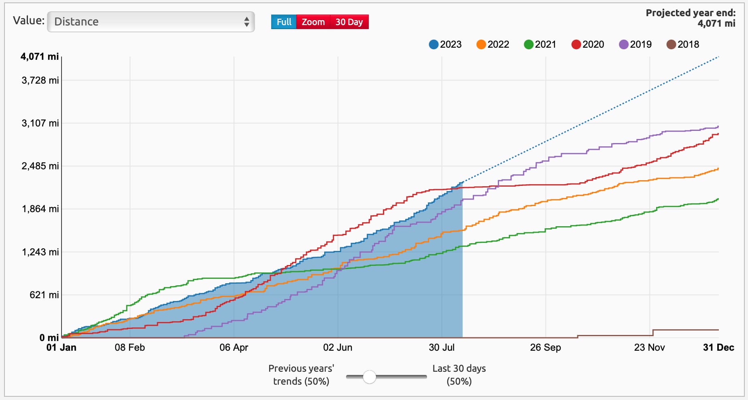
Task: Click the 2019 legend text label
Action: click(641, 44)
